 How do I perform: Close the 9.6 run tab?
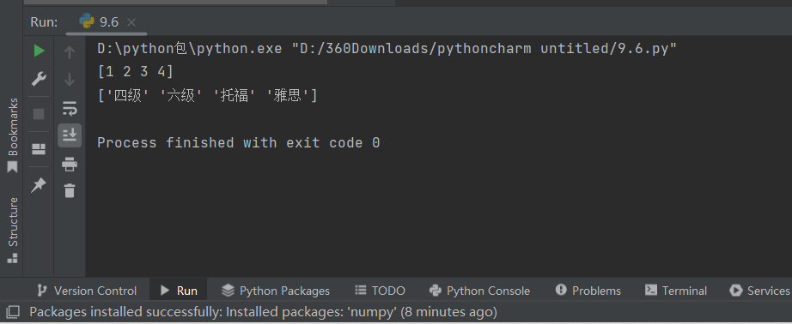[x=131, y=22]
